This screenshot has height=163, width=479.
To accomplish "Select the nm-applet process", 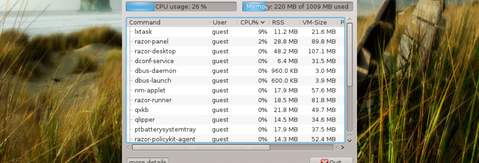I will tap(236, 90).
